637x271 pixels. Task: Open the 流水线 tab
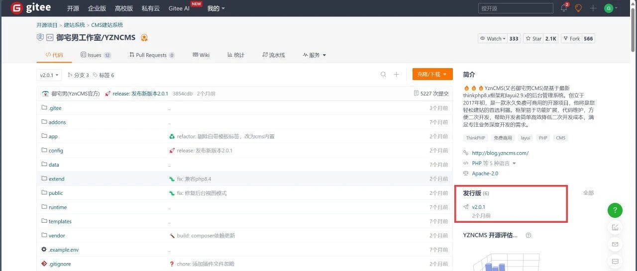coord(273,55)
